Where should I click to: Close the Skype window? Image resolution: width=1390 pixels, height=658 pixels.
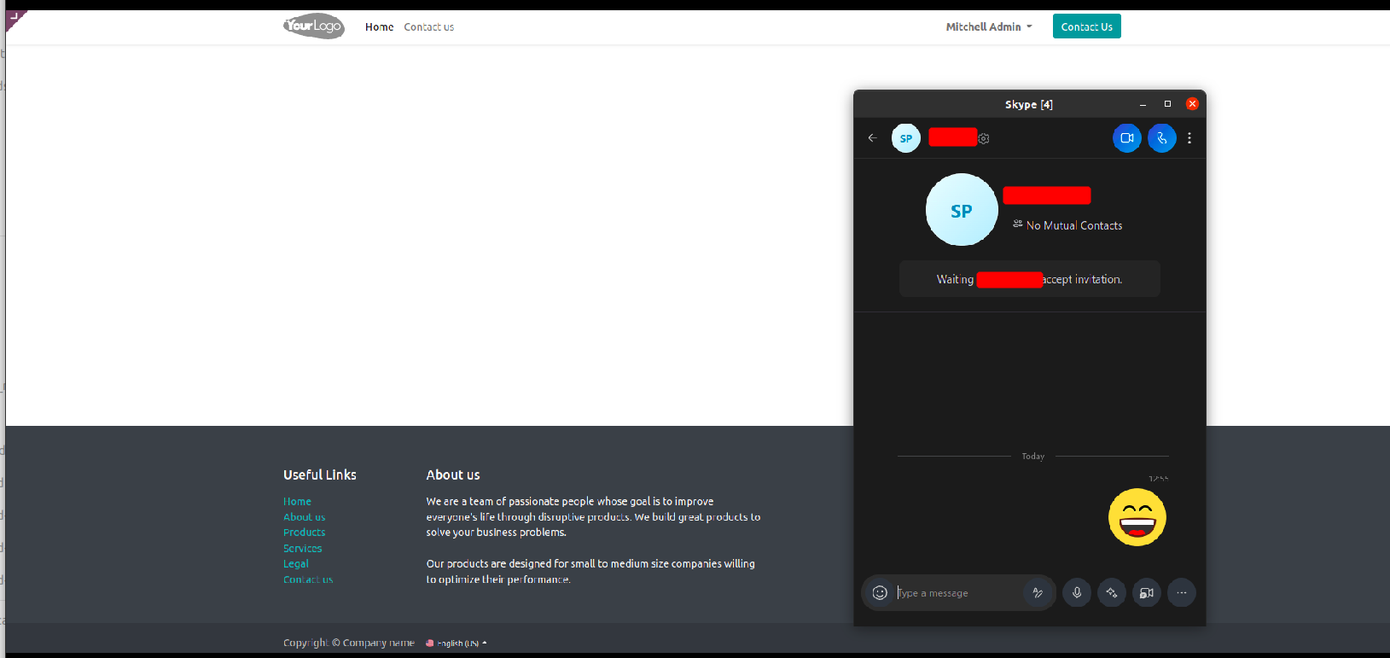pyautogui.click(x=1192, y=104)
